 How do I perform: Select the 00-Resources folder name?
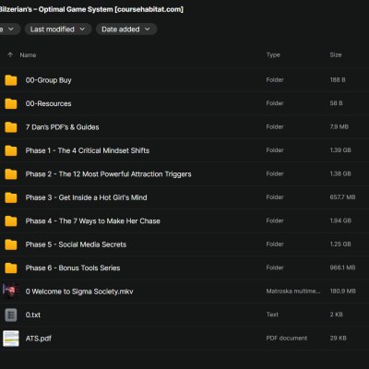point(49,103)
